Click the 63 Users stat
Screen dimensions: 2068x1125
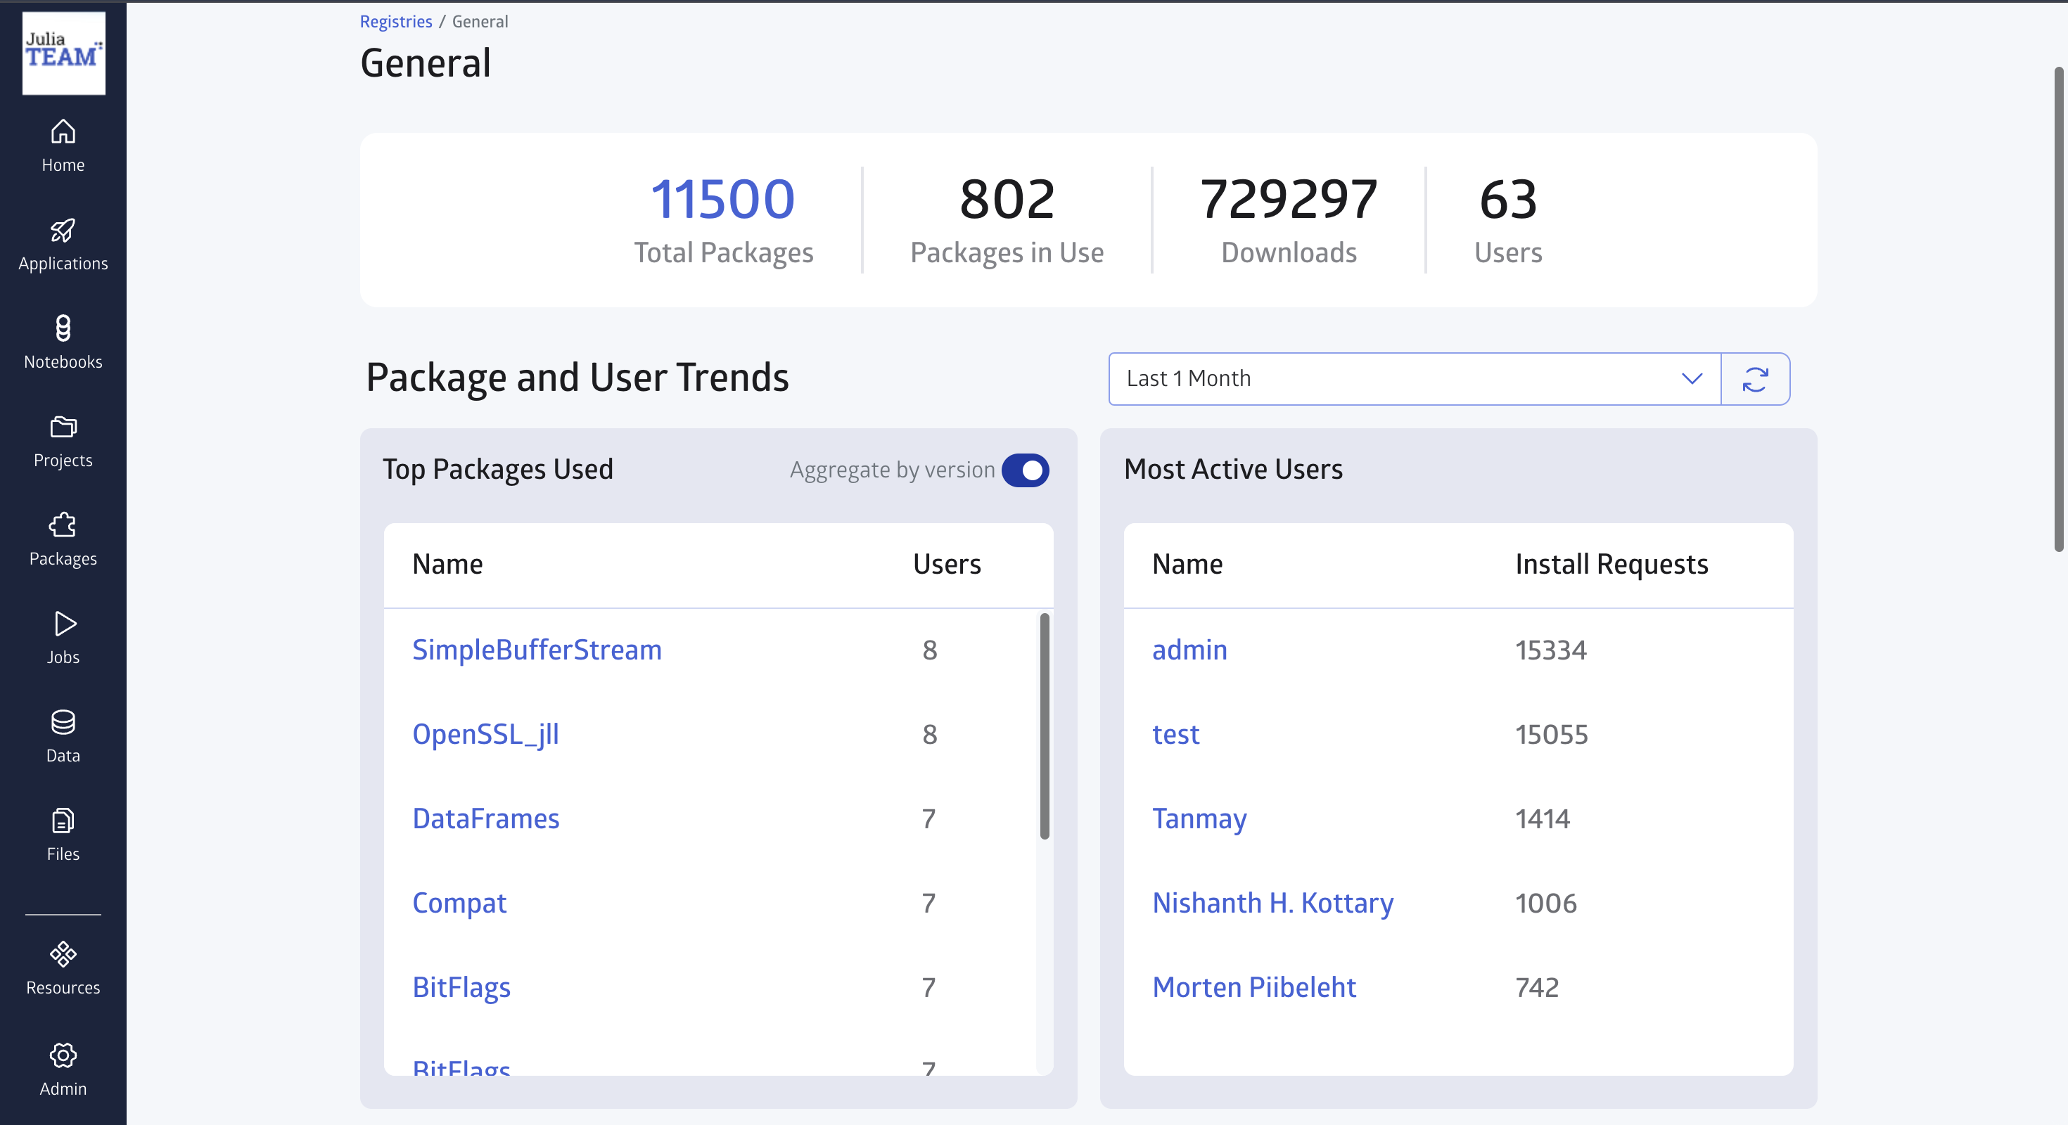coord(1509,220)
